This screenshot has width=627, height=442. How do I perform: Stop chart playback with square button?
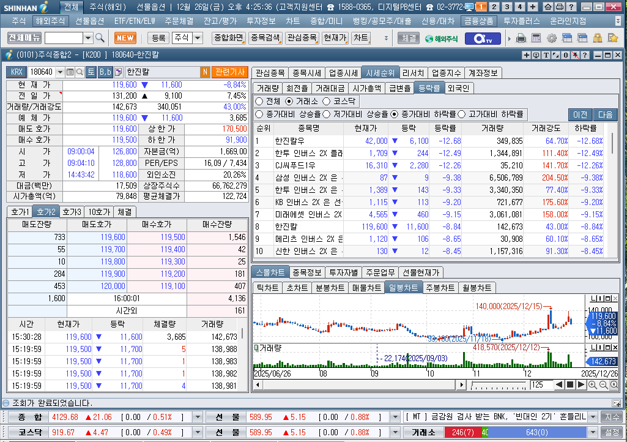click(x=570, y=384)
